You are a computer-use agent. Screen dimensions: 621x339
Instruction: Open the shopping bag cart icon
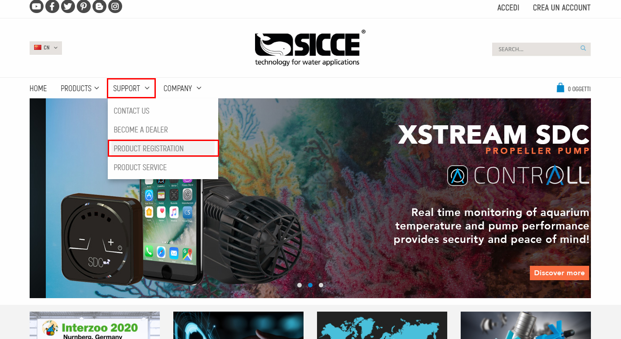(560, 88)
